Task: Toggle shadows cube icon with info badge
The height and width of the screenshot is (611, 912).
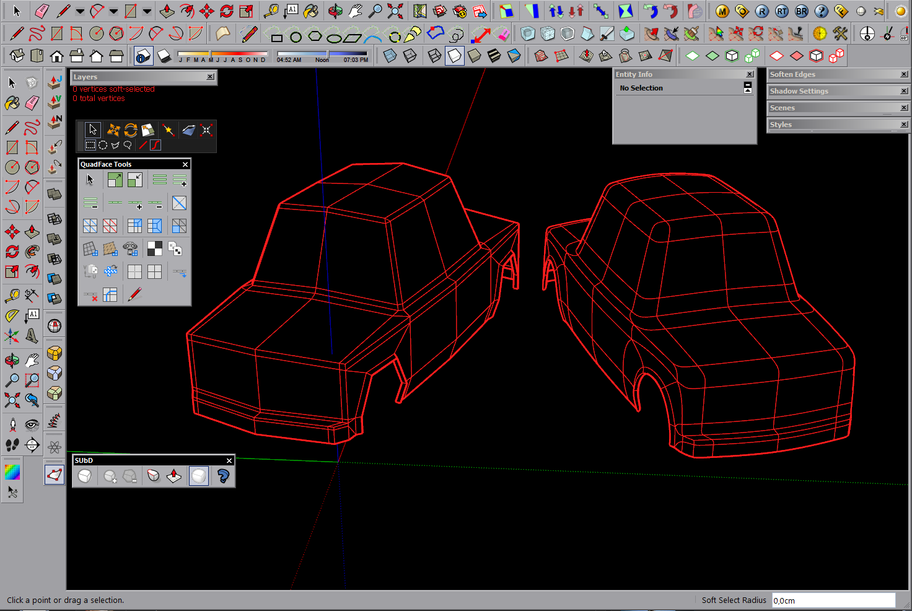Action: (143, 56)
